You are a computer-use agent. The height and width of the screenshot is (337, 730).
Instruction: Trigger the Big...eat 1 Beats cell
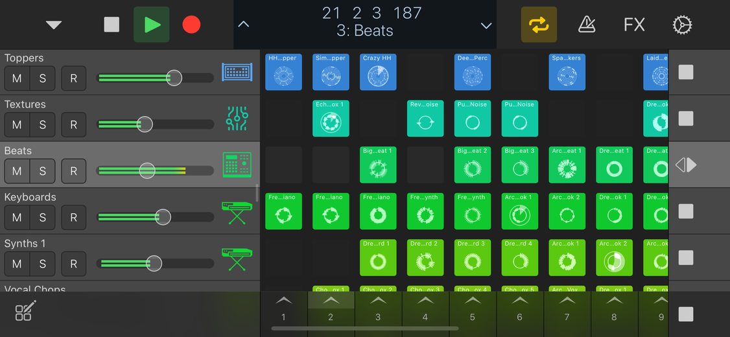pos(378,165)
